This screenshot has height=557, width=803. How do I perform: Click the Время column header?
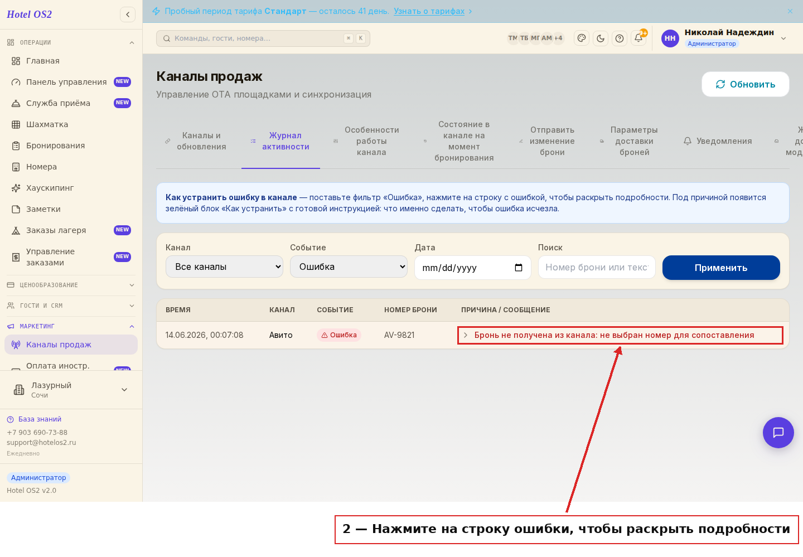(x=178, y=310)
